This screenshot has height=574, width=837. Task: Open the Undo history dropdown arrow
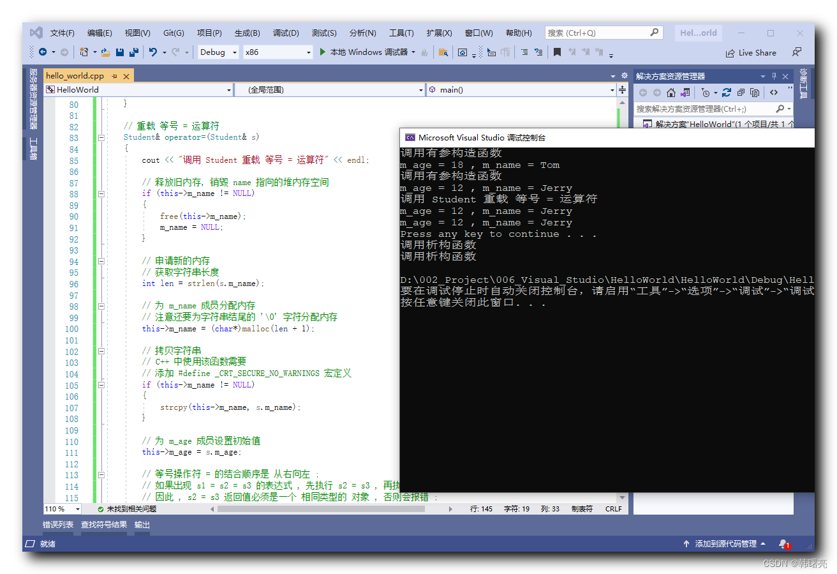tap(164, 52)
